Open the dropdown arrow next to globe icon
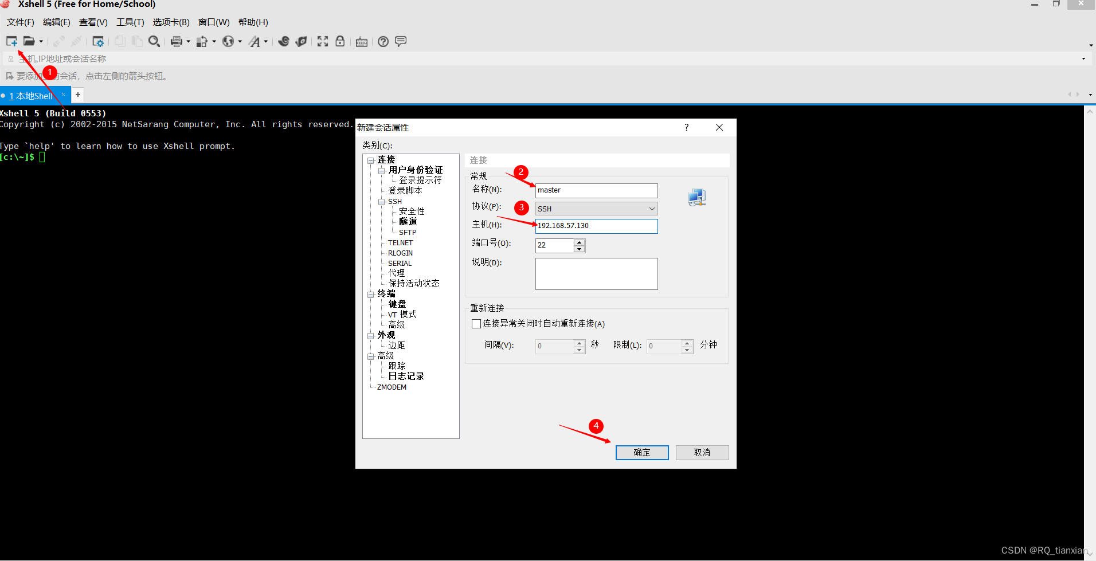 [240, 41]
